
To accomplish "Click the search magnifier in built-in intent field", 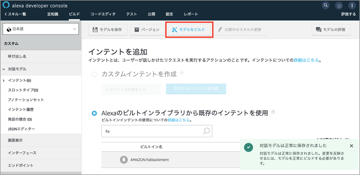I will coord(206,131).
